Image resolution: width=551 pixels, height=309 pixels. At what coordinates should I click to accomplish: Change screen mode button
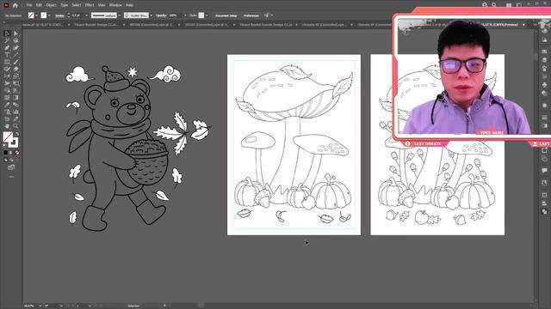(11, 167)
